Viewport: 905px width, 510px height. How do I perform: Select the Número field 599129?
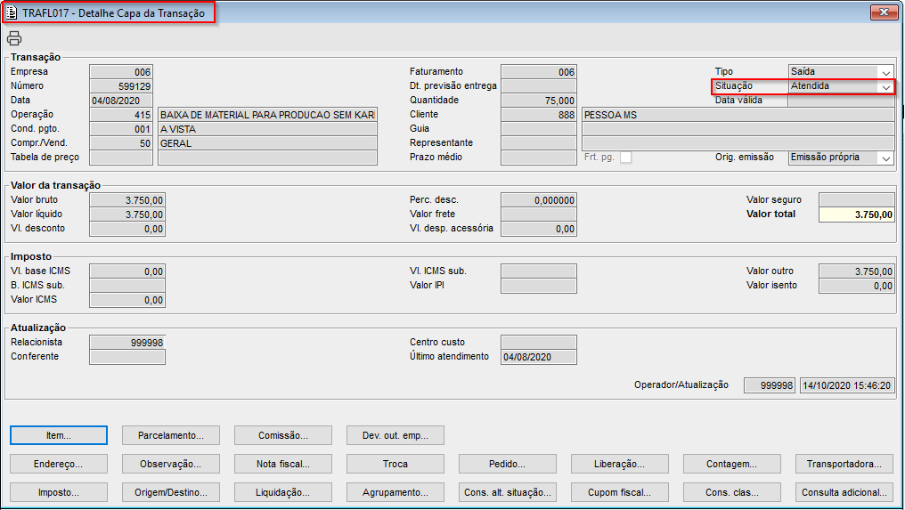pos(121,86)
